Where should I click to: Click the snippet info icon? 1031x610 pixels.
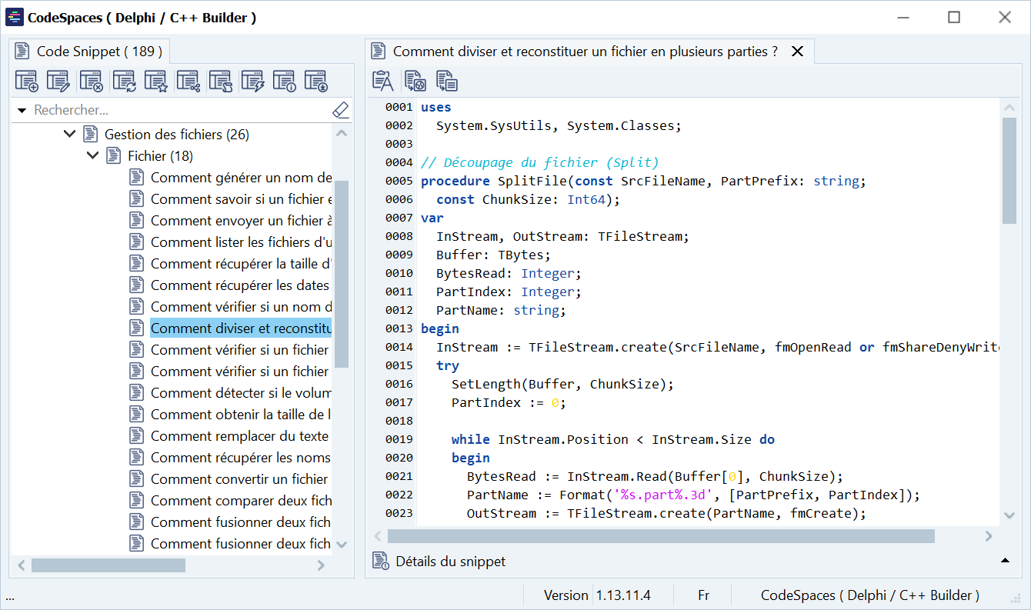pos(284,81)
